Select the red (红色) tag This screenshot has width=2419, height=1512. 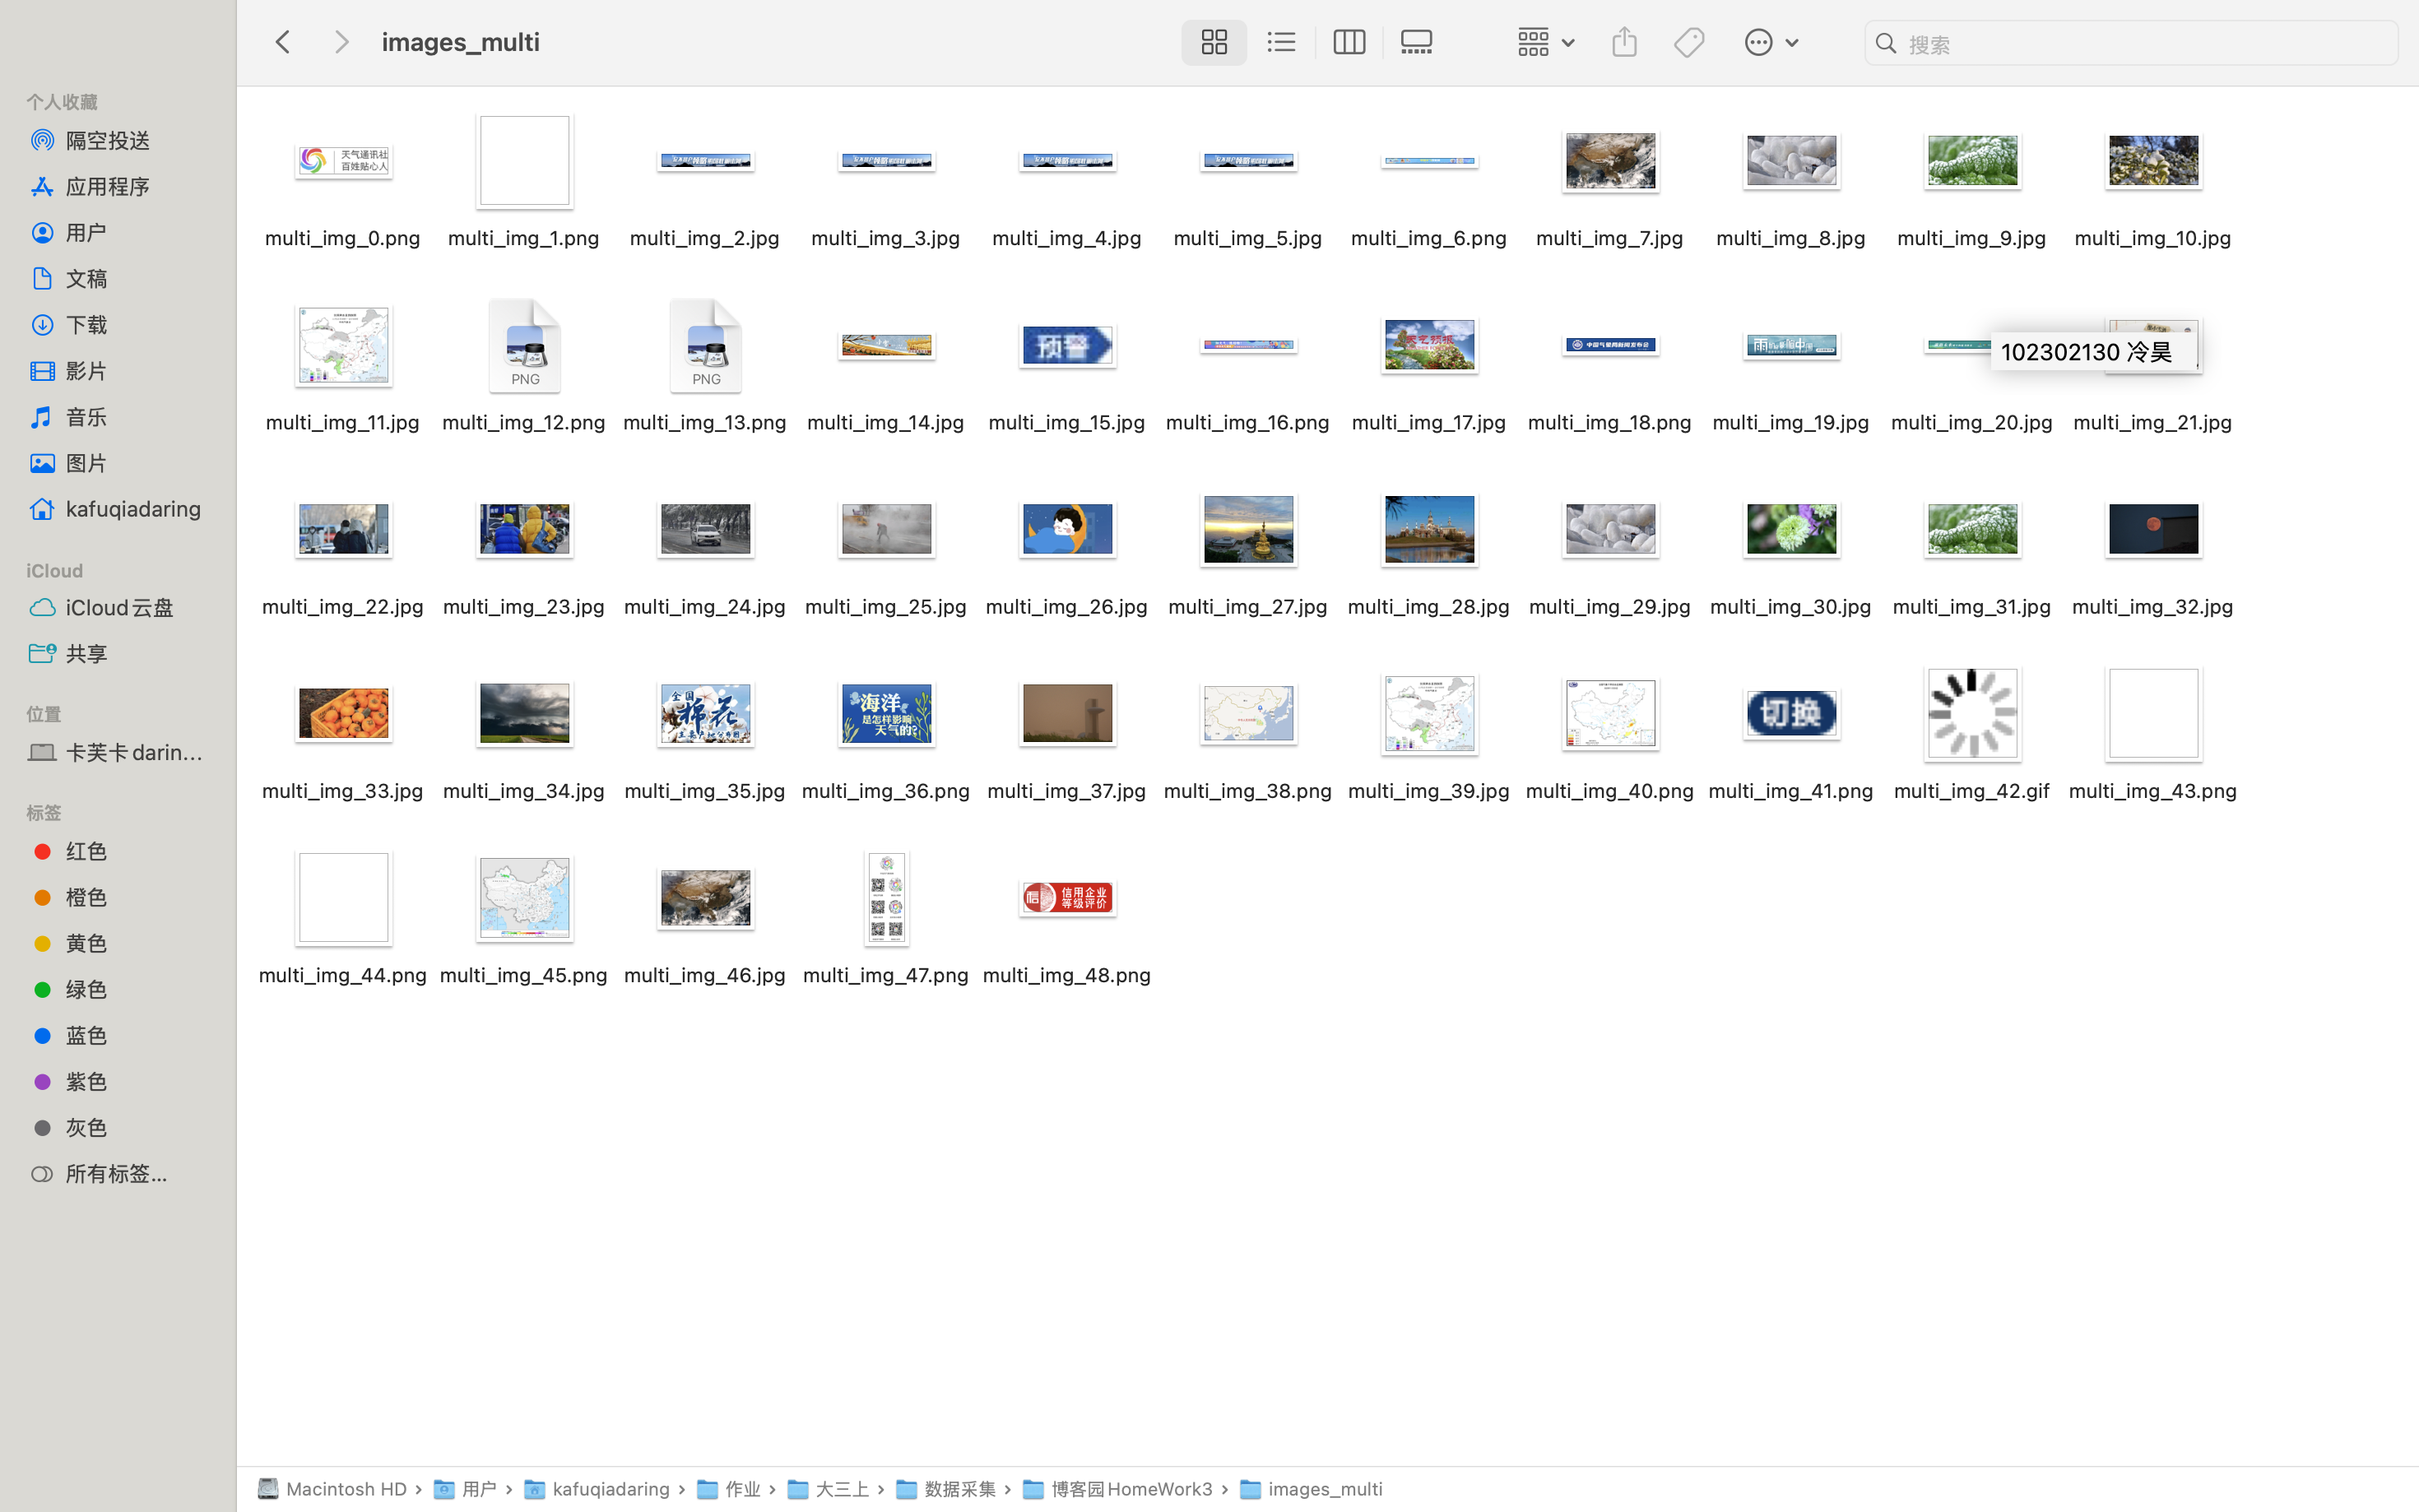pyautogui.click(x=86, y=851)
